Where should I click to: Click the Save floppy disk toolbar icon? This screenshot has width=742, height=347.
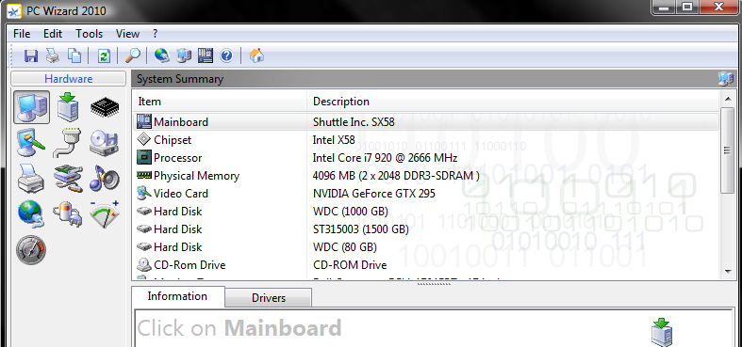click(x=31, y=55)
